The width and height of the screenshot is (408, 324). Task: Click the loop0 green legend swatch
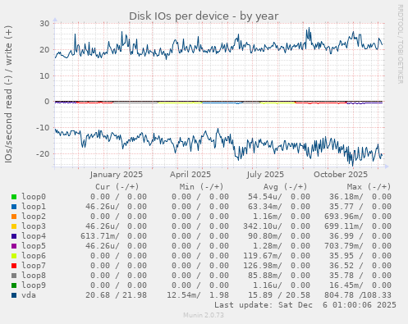click(14, 197)
